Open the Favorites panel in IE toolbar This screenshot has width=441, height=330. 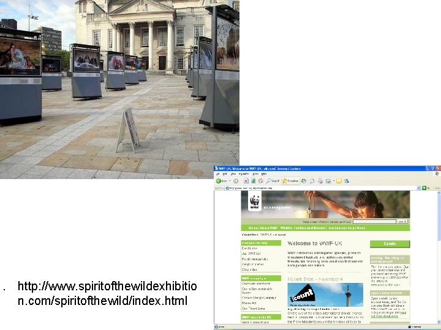click(x=290, y=181)
